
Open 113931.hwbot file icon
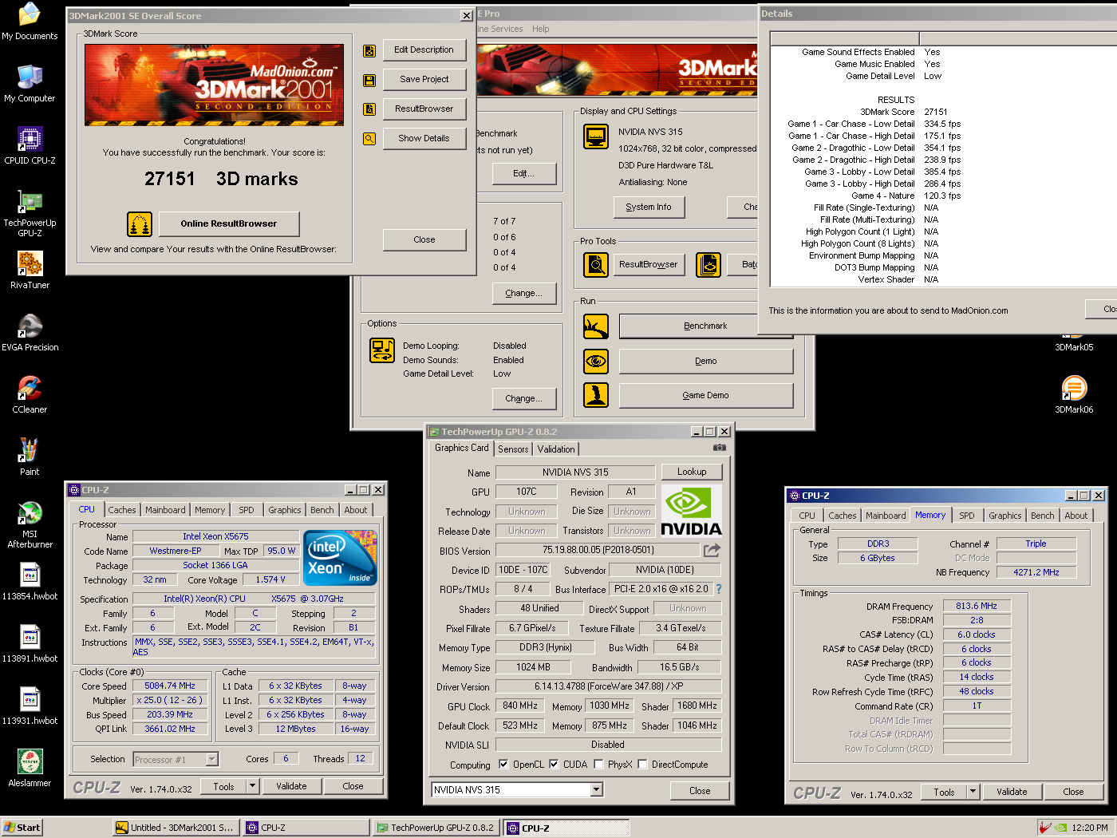30,707
